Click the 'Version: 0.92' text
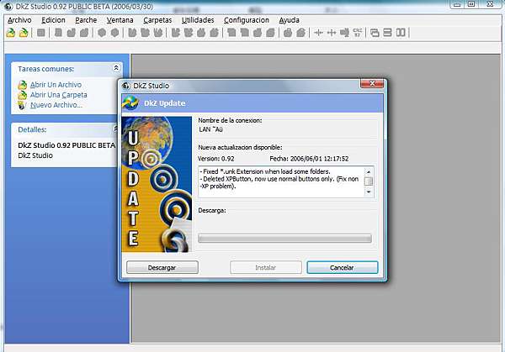Viewport: 505px width, 352px height. pos(216,159)
